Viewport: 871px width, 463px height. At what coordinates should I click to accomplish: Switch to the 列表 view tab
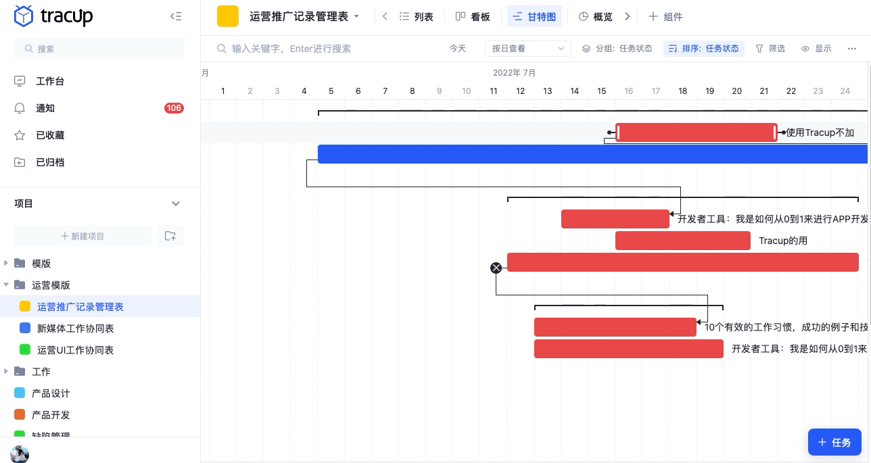click(x=417, y=16)
